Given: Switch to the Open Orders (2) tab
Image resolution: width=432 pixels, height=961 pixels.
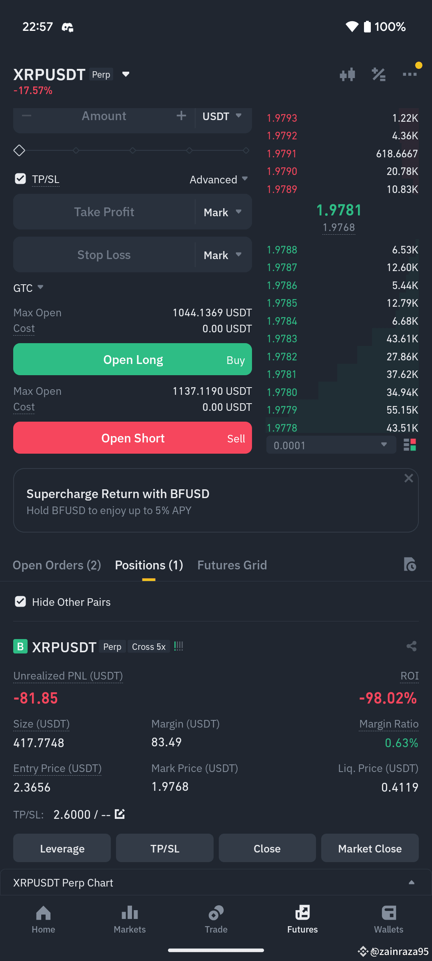Looking at the screenshot, I should click(x=57, y=565).
